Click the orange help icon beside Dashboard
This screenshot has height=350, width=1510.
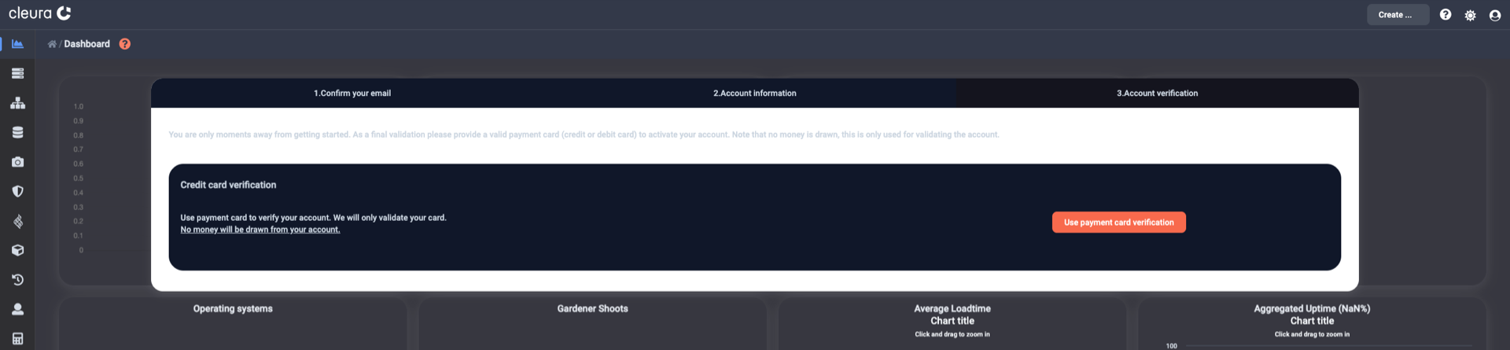(x=124, y=44)
